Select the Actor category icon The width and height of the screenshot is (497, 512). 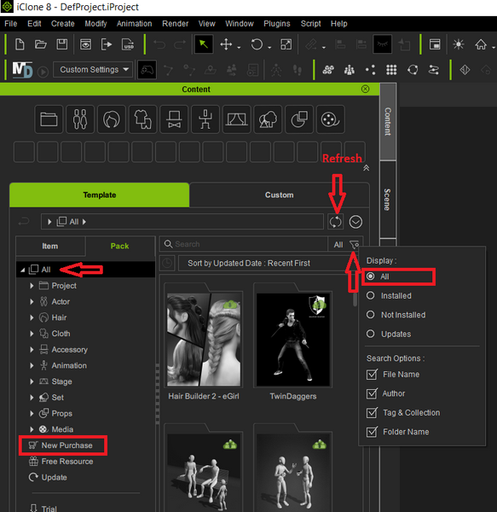80,119
